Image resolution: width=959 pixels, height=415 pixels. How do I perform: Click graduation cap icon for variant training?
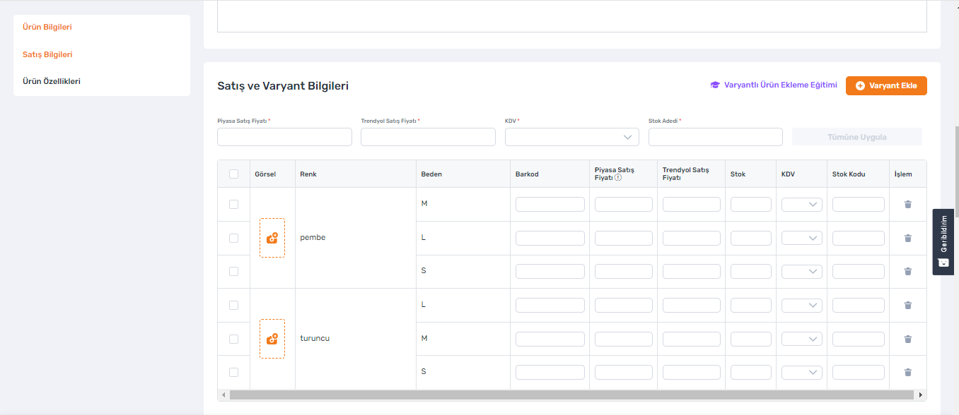715,85
